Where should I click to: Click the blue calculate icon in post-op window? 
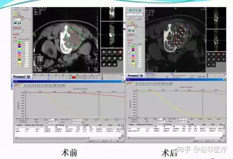tap(130, 31)
